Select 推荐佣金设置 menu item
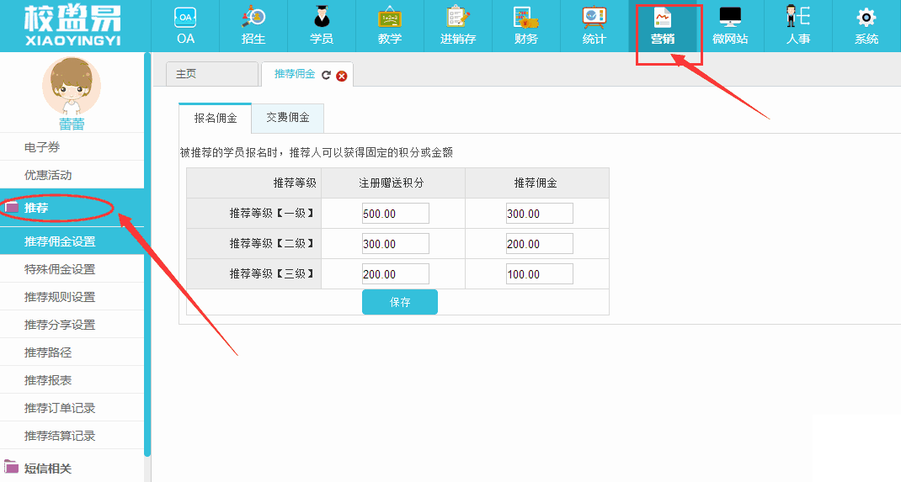901x482 pixels. 72,241
